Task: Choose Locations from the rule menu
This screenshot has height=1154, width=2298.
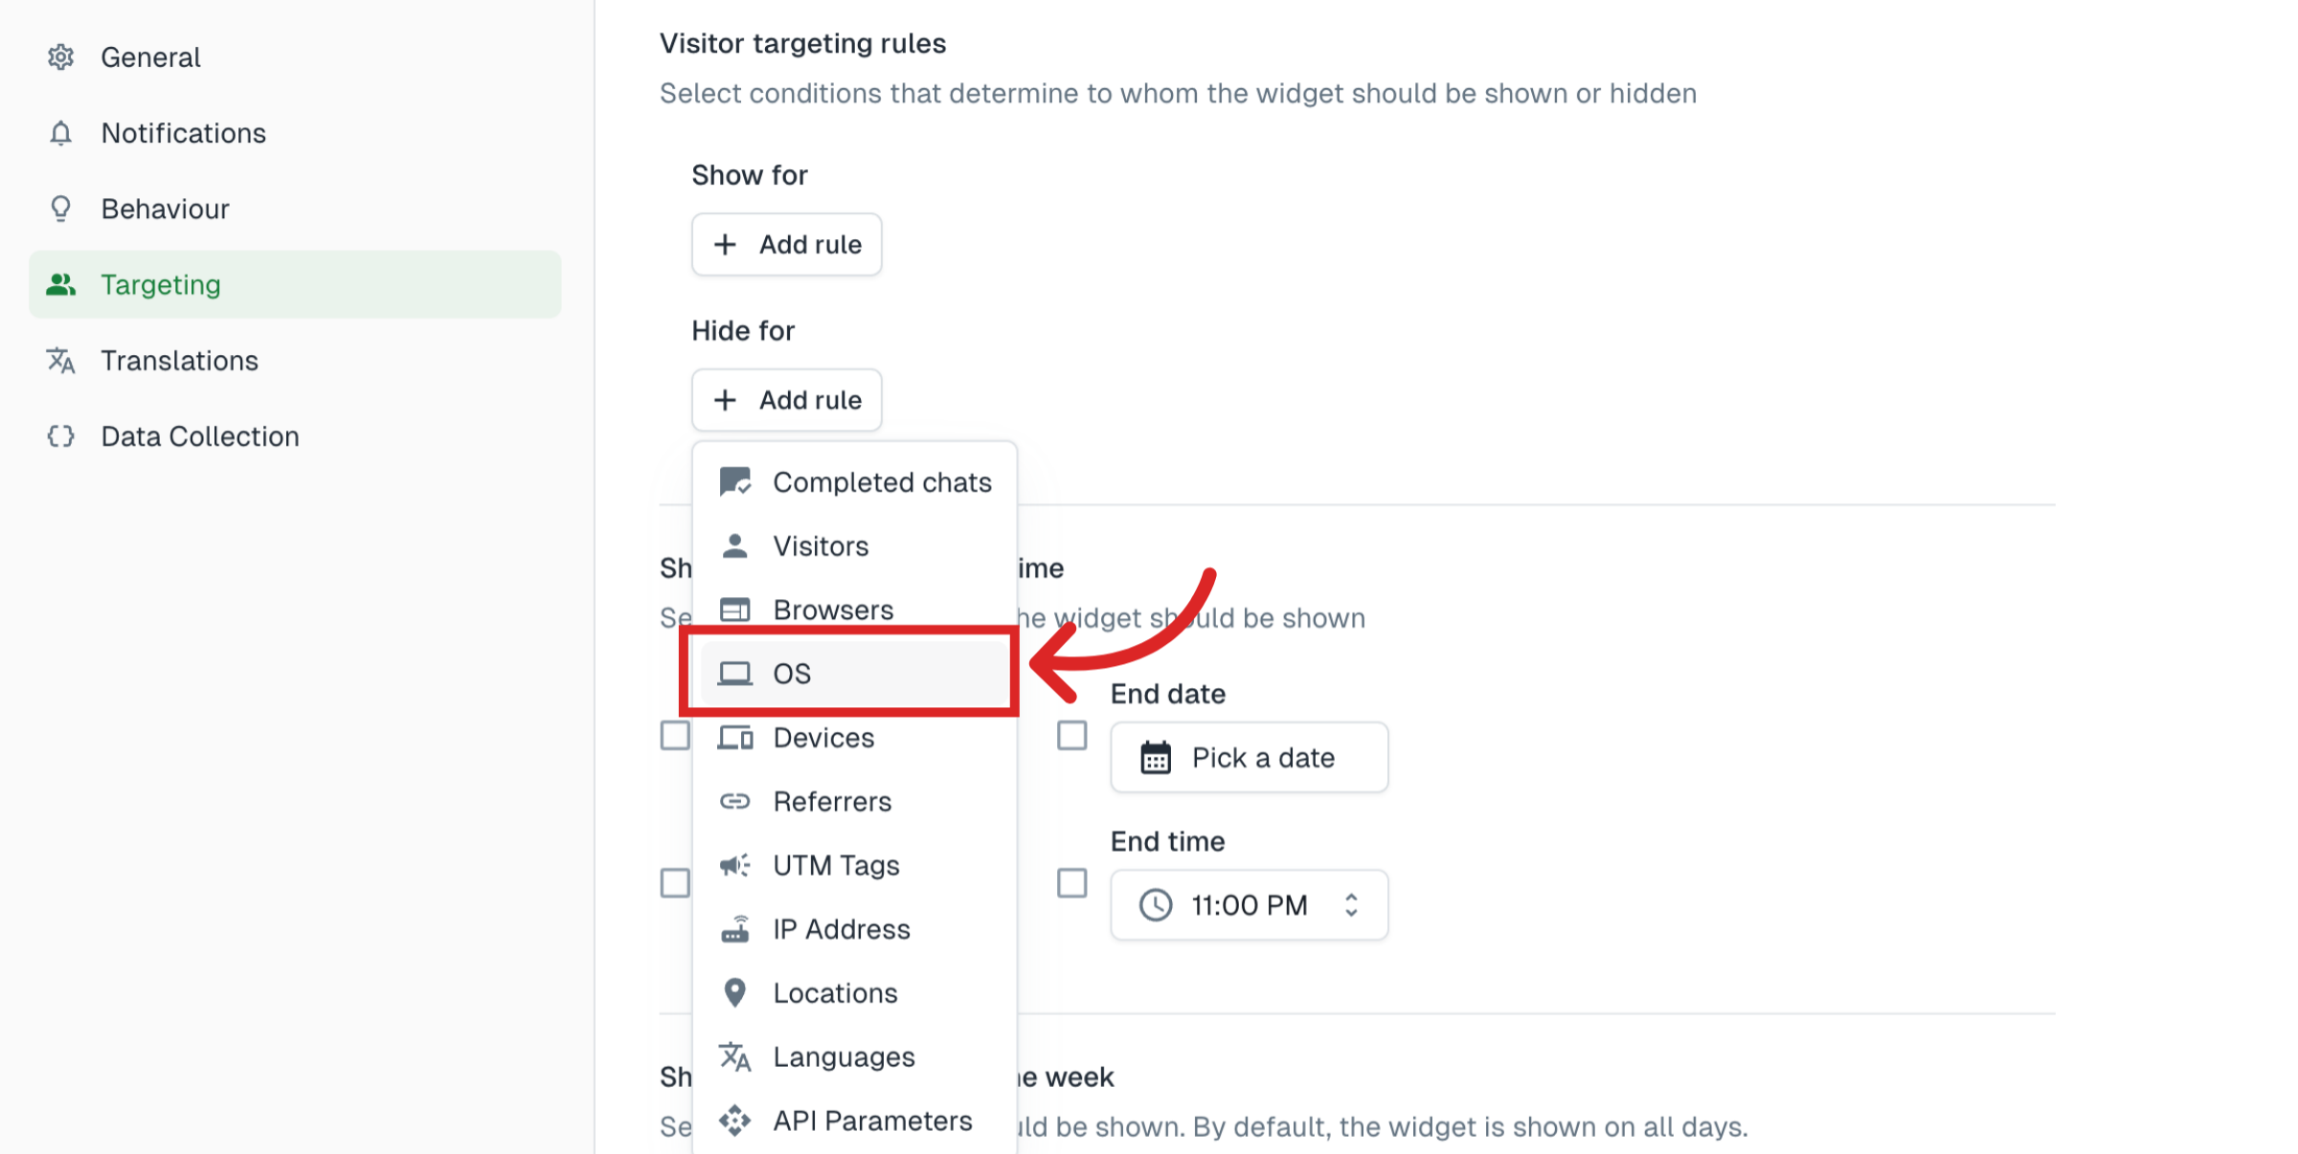Action: [x=834, y=992]
